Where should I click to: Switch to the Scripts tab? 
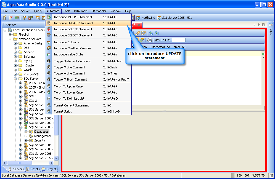coord(33,169)
